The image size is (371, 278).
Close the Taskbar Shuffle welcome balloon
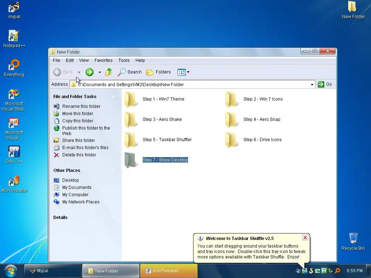coord(305,237)
